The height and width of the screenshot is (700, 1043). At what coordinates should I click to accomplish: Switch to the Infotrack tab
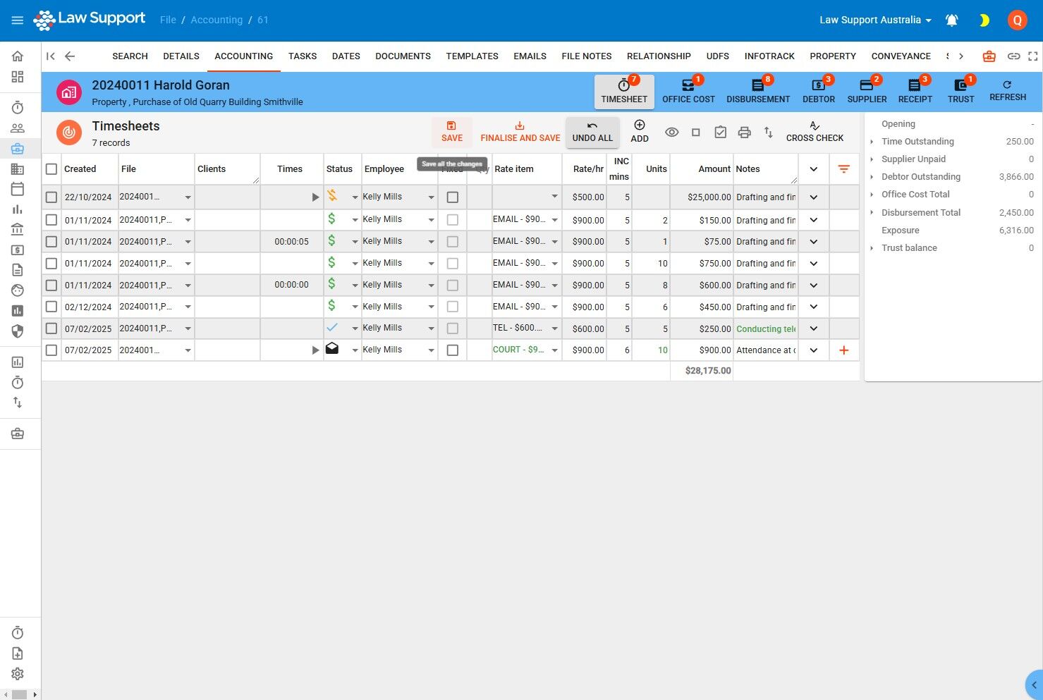click(769, 56)
